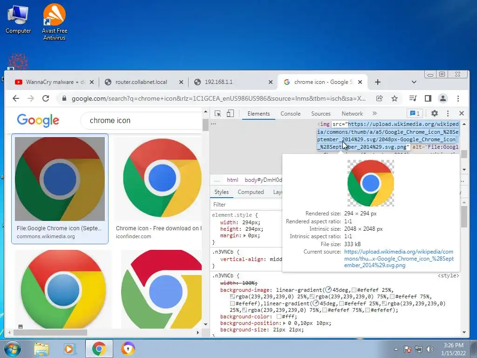The height and width of the screenshot is (358, 477).
Task: Expand the margin property triangle
Action: click(x=245, y=235)
